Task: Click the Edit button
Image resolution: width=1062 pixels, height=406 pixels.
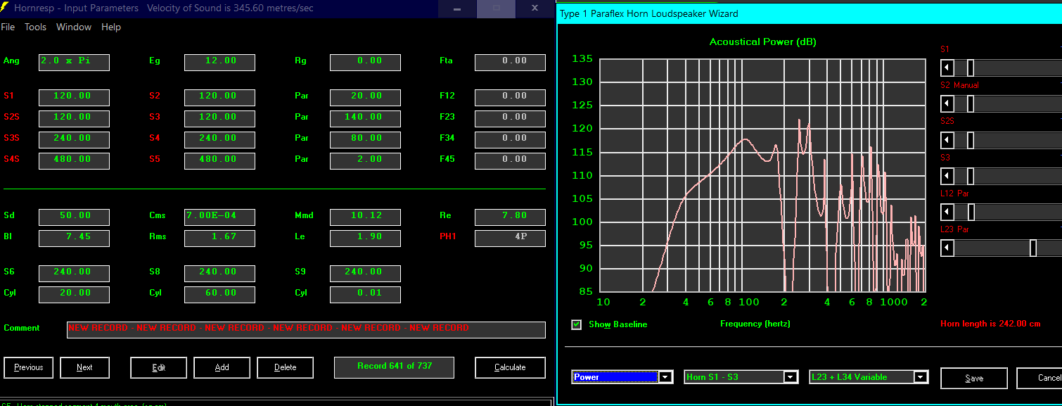Action: [159, 367]
